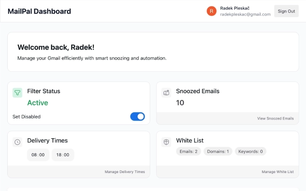Click the Keywords: 0 badge
Viewport: 306px width, 191px height.
coord(251,151)
